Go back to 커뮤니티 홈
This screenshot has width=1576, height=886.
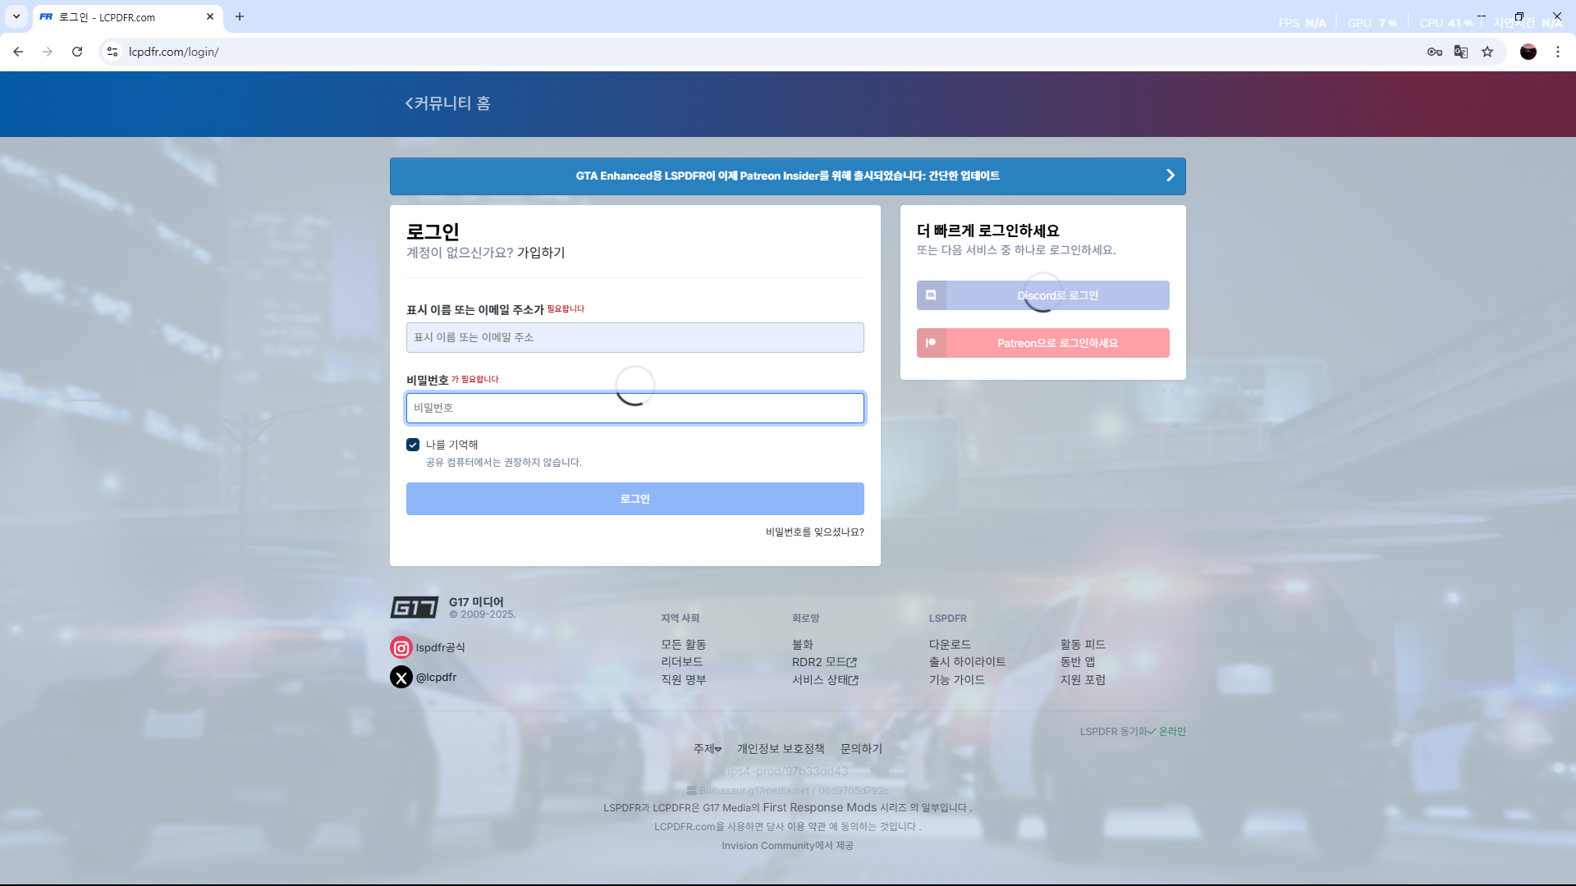tap(447, 103)
